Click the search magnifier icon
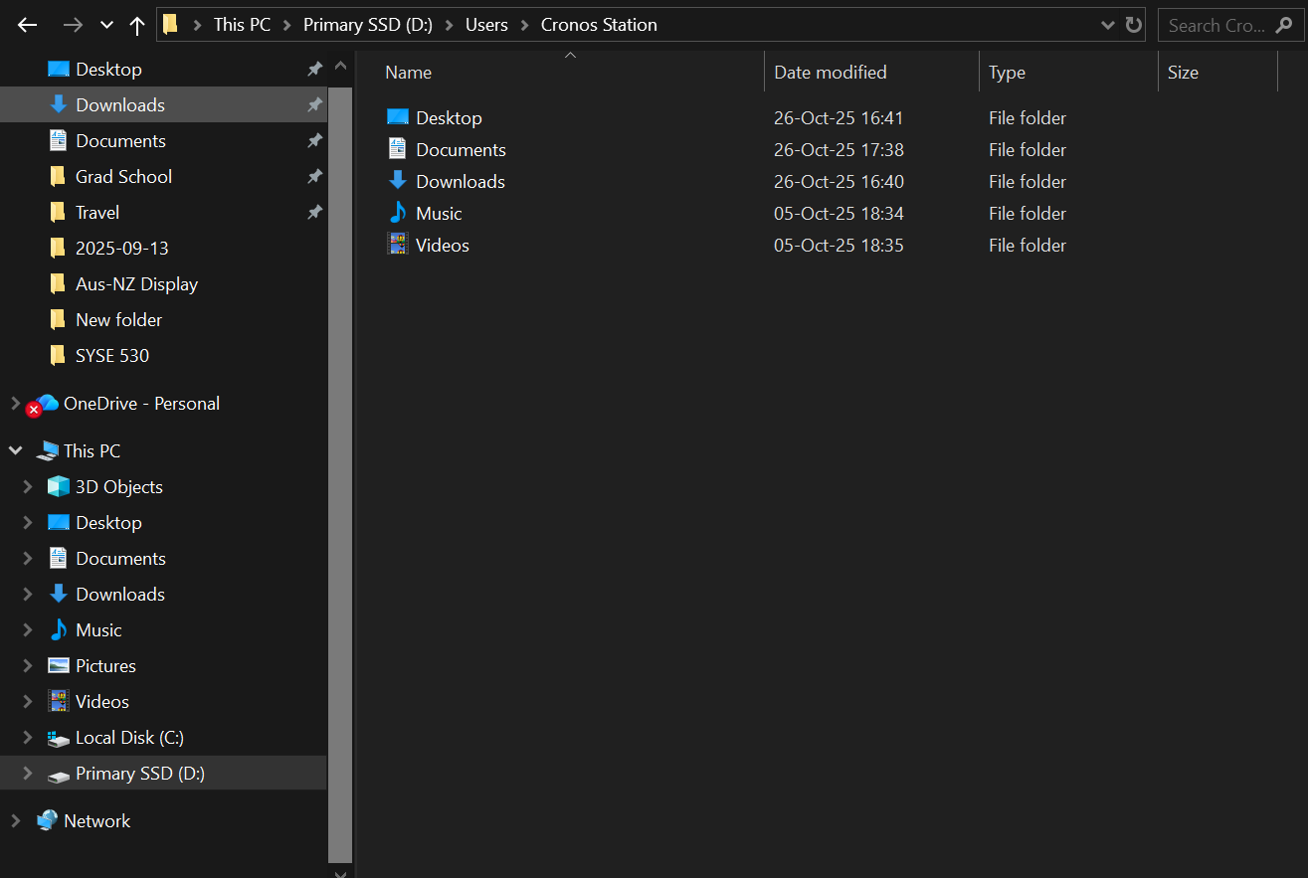1308x878 pixels. tap(1284, 25)
